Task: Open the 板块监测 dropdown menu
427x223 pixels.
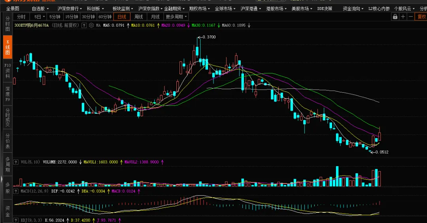Action: (x=123, y=9)
